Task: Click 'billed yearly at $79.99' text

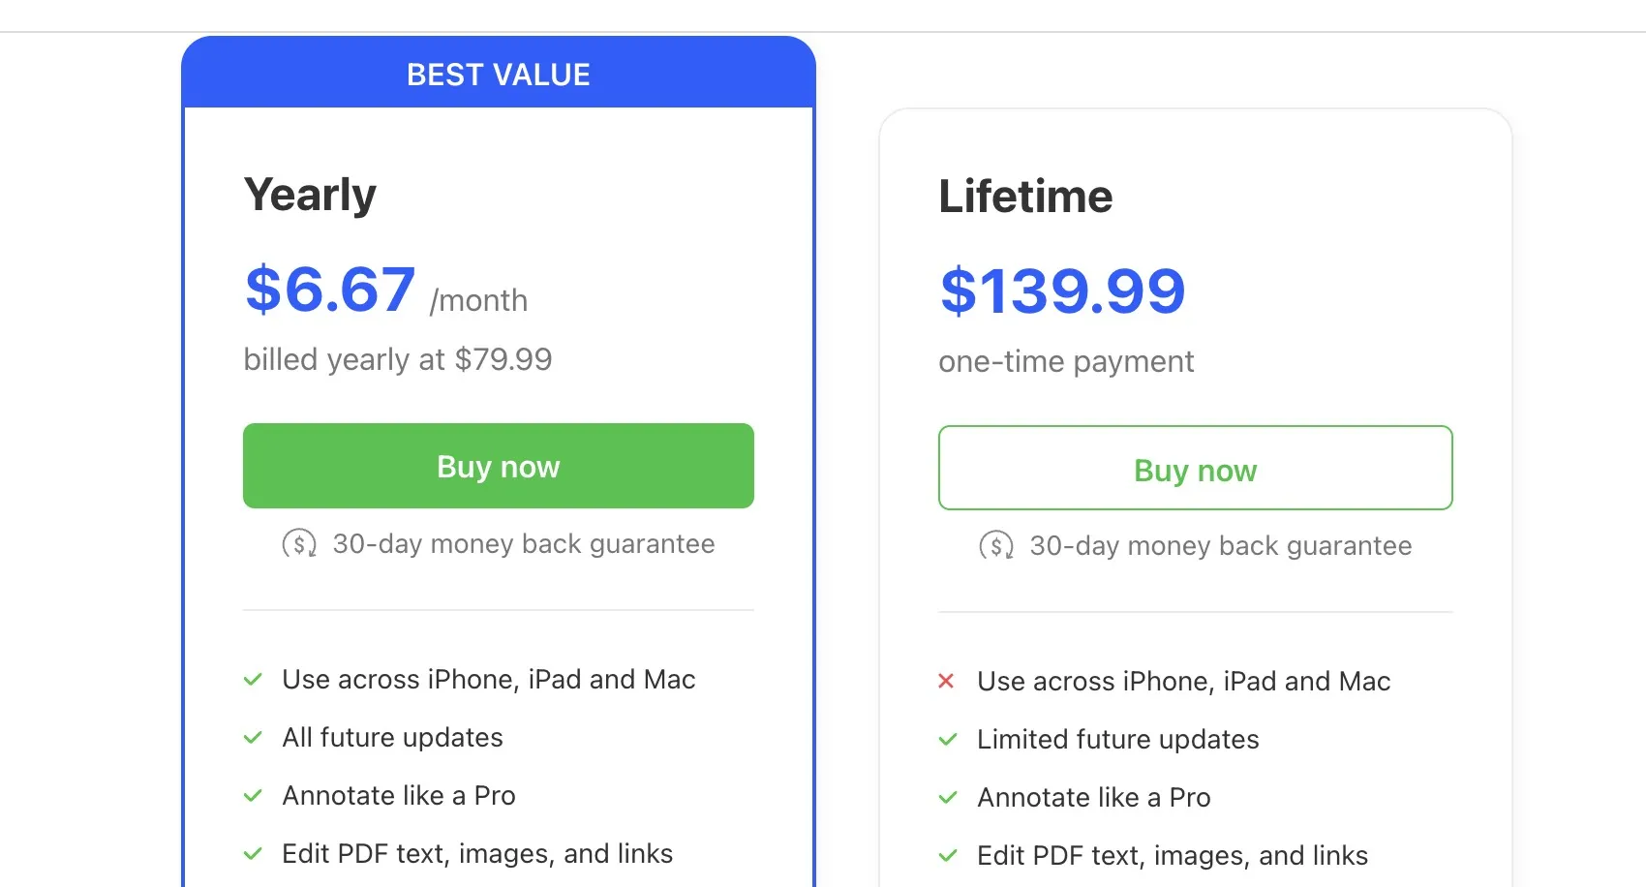Action: pyautogui.click(x=397, y=359)
